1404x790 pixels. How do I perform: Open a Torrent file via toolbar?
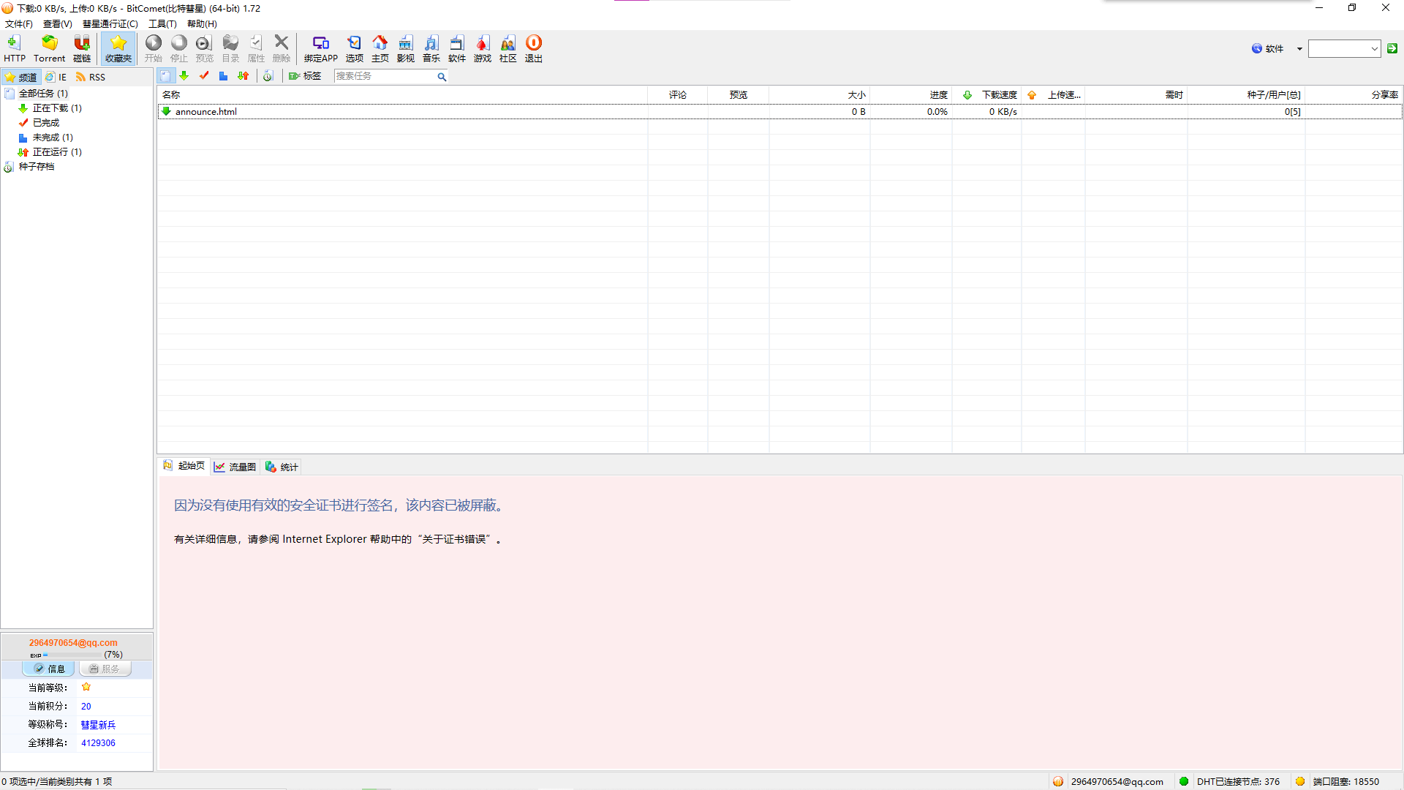pyautogui.click(x=49, y=48)
